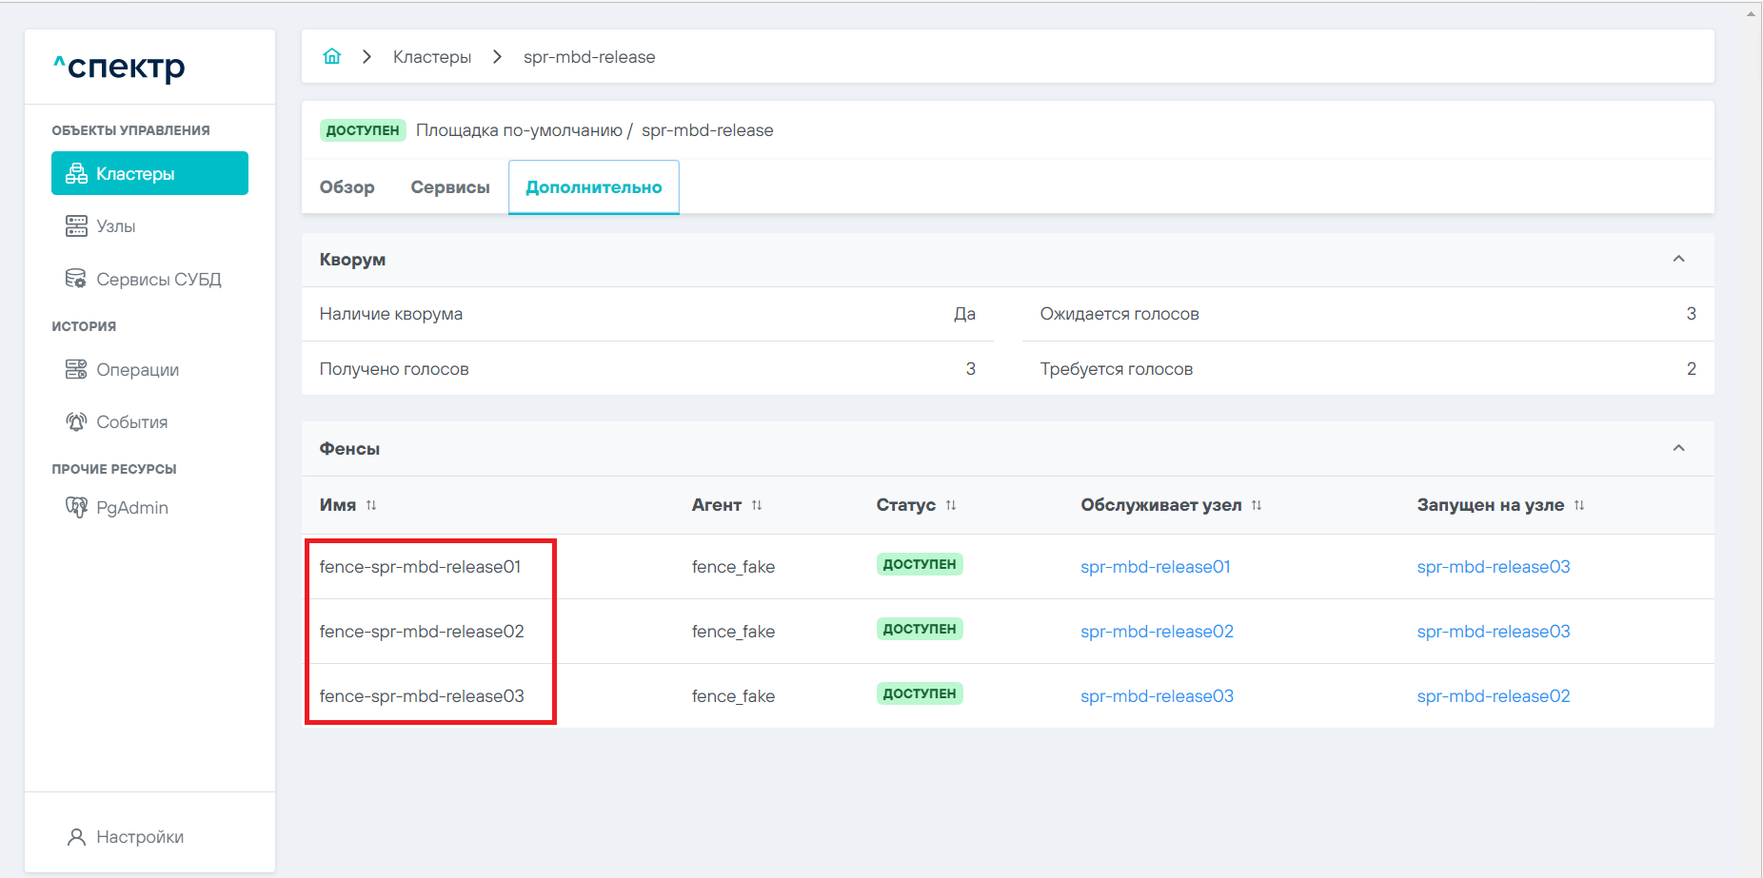Click the PgAdmin elephant icon

tap(76, 507)
